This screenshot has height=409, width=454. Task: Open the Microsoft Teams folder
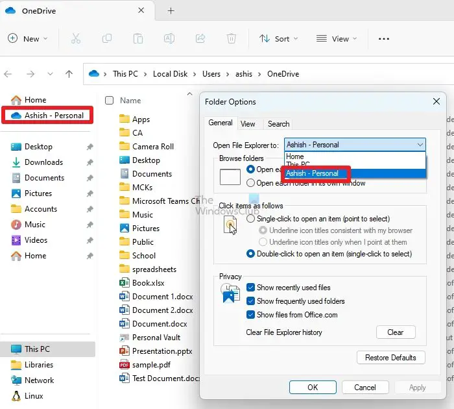tap(160, 201)
